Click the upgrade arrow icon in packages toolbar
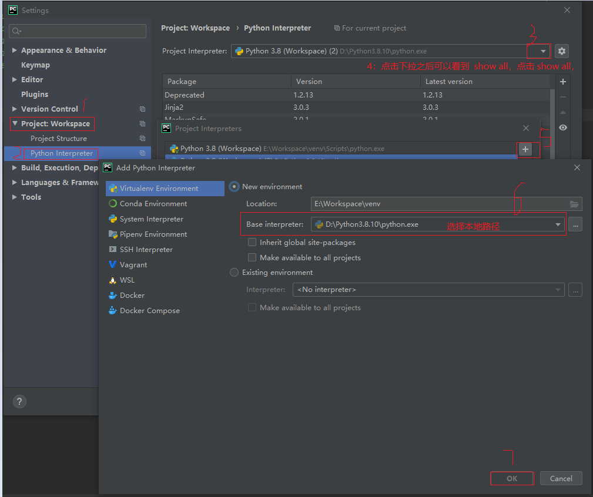The image size is (593, 497). (563, 112)
